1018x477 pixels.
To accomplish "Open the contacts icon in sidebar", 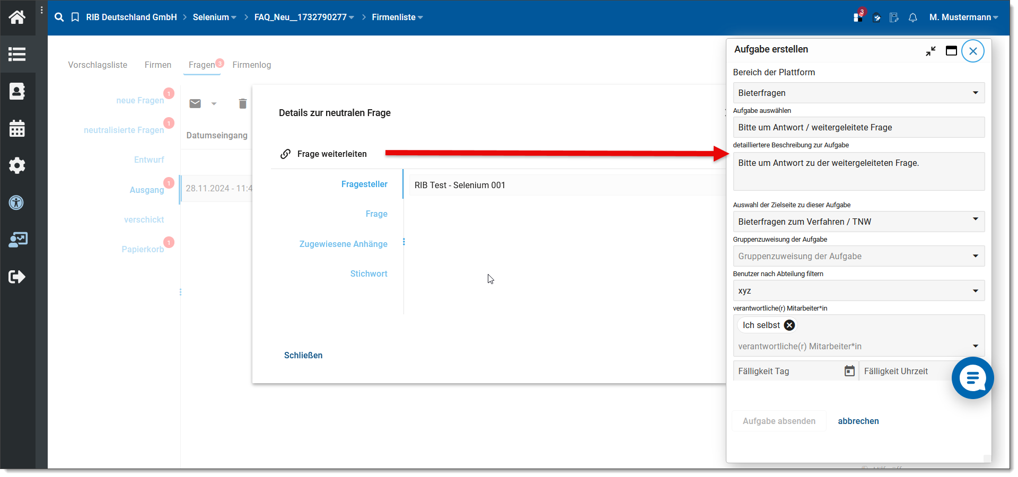I will point(17,91).
